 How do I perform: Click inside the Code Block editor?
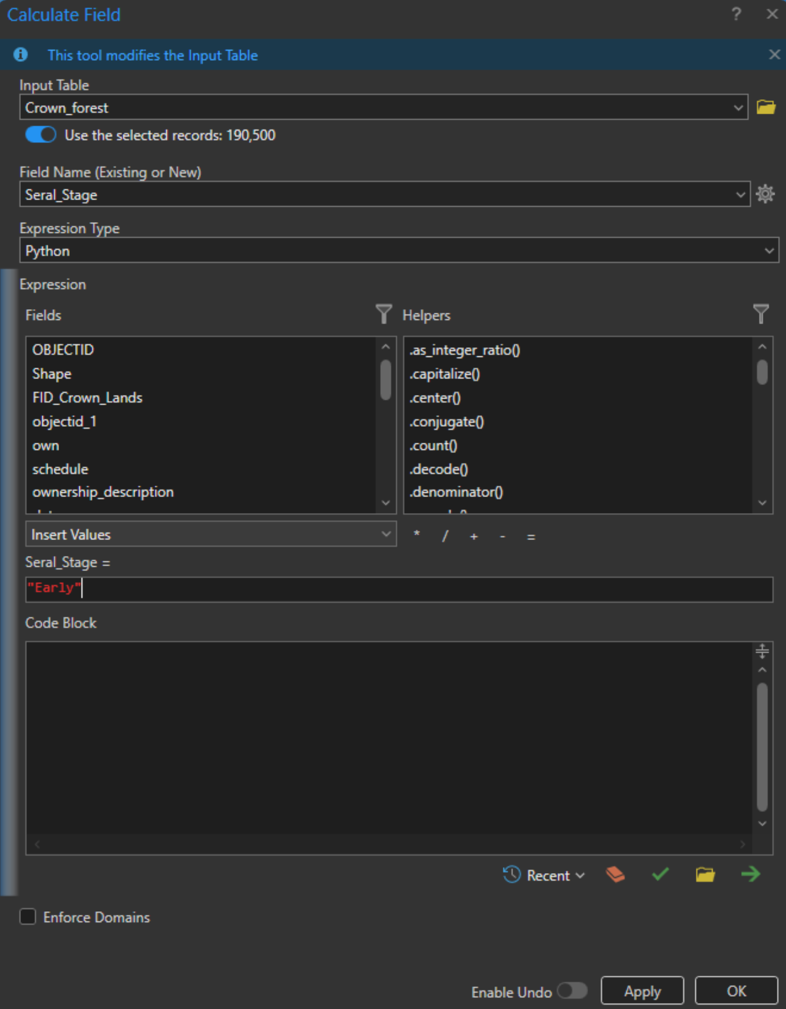[389, 738]
